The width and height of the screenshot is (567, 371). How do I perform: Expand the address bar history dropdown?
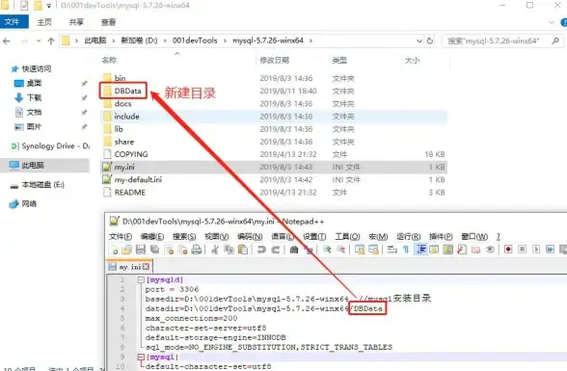click(x=419, y=40)
